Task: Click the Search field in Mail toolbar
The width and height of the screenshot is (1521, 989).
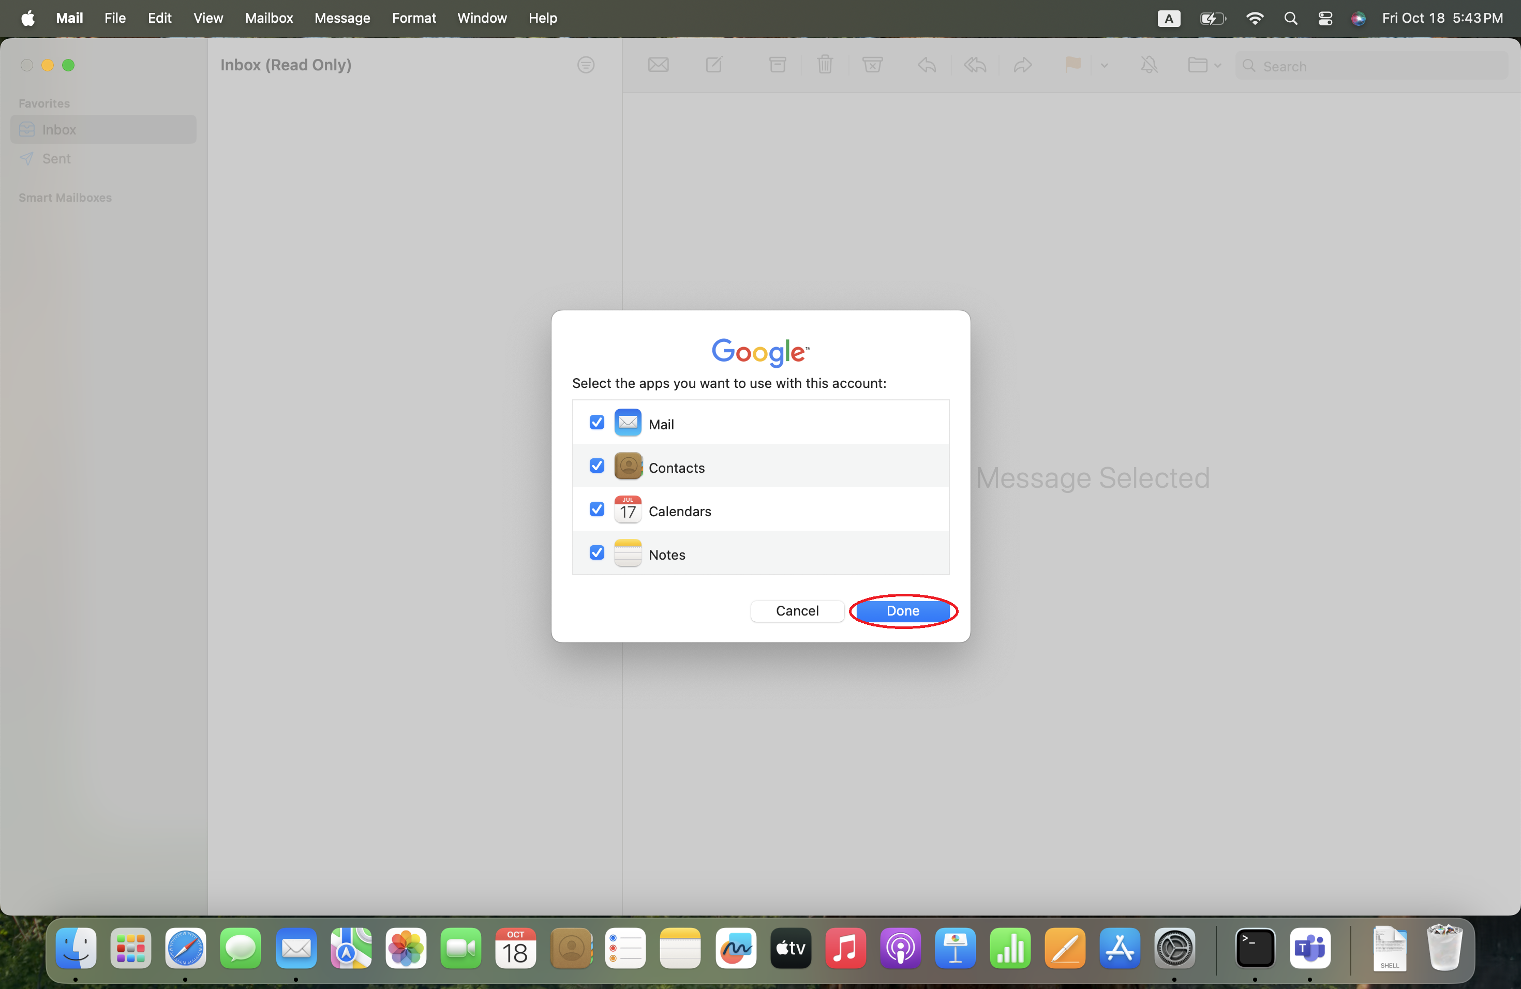Action: pos(1371,66)
